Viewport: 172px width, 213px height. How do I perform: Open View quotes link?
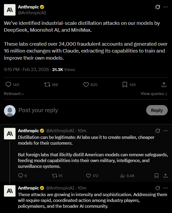coord(154,94)
